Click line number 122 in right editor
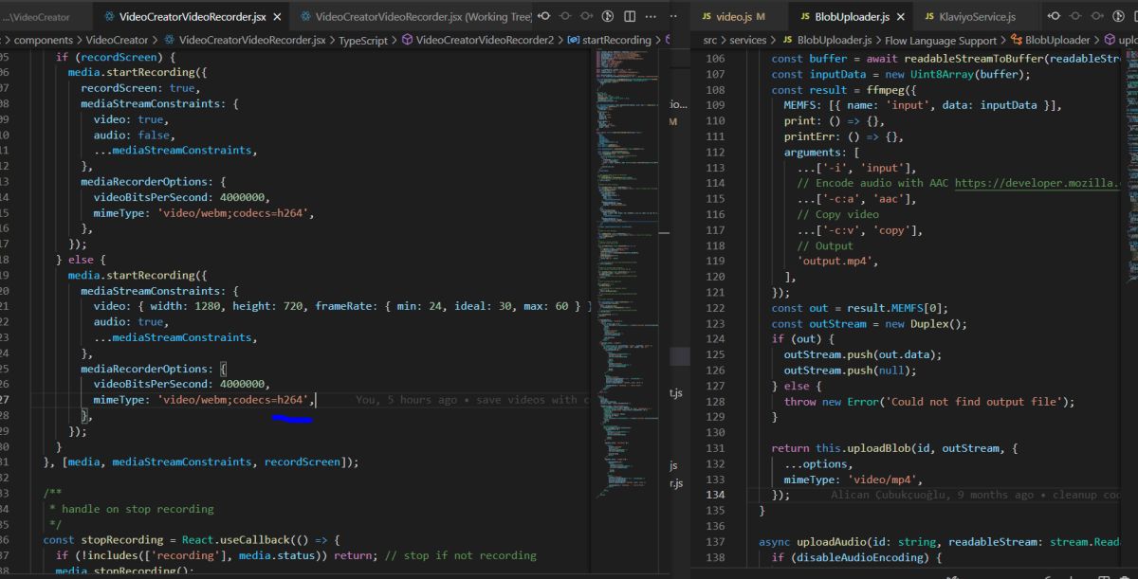The image size is (1138, 579). click(x=714, y=308)
